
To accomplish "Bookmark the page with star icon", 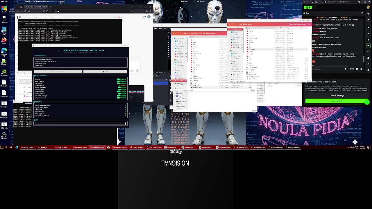I will [x=132, y=11].
